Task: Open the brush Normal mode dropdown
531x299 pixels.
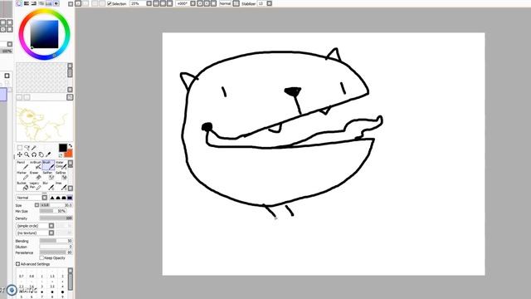Action: (x=44, y=198)
